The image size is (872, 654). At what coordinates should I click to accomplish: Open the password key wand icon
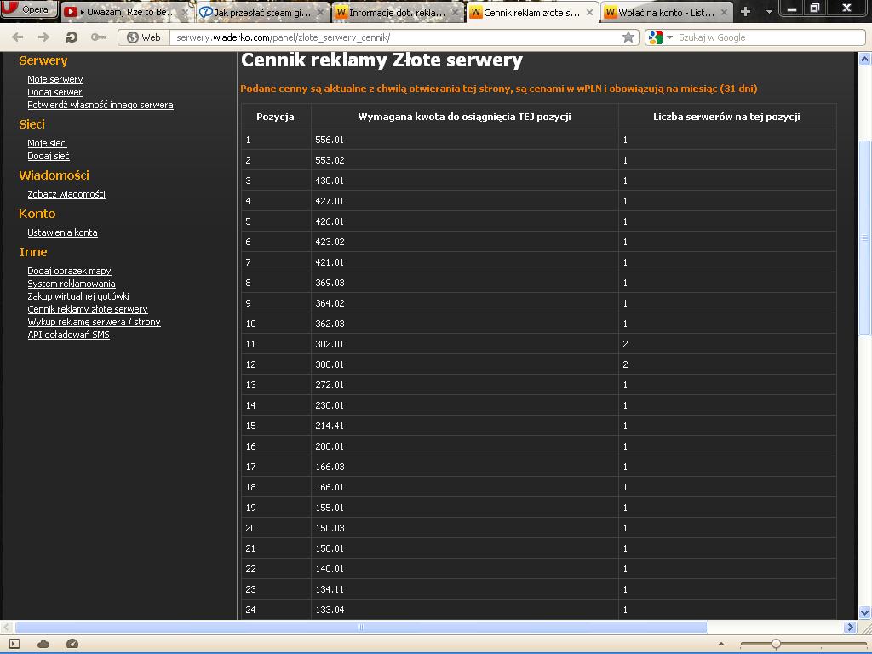(99, 37)
